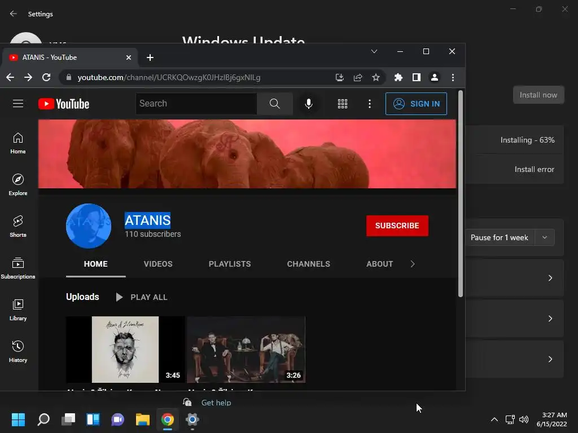View site information lock icon
The height and width of the screenshot is (433, 578).
[x=68, y=77]
